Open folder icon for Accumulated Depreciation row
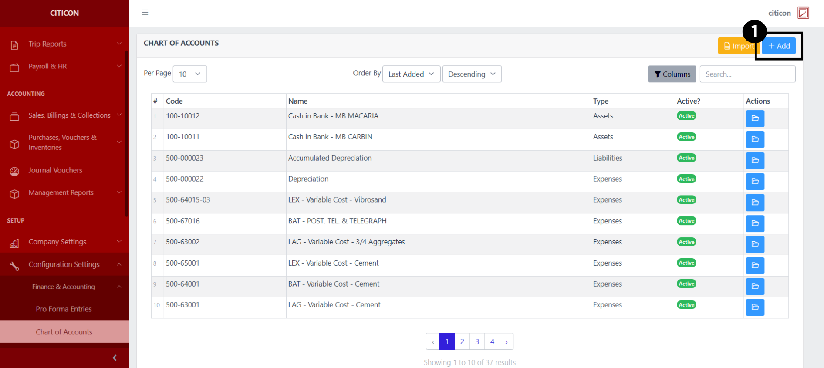Screen dimensions: 824x368 click(755, 161)
